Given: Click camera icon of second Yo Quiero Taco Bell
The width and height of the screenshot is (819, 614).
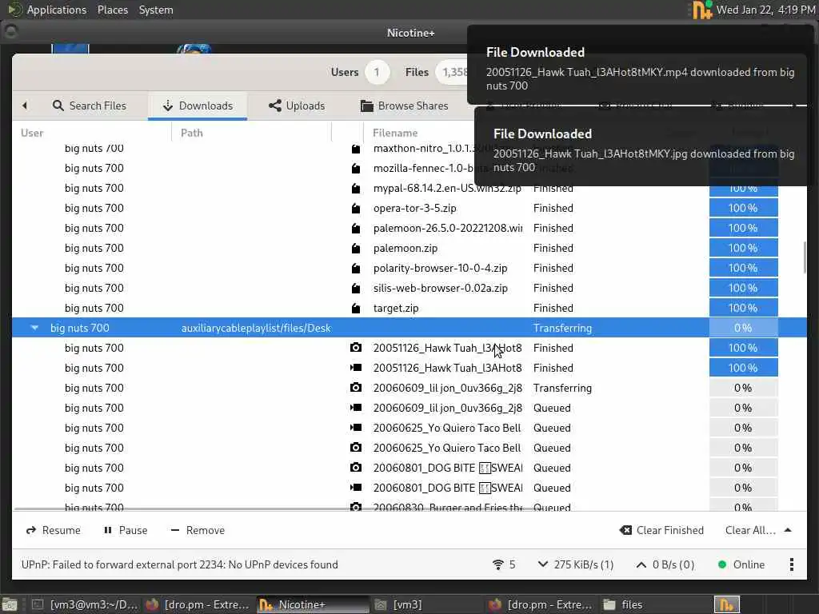Looking at the screenshot, I should [x=356, y=448].
